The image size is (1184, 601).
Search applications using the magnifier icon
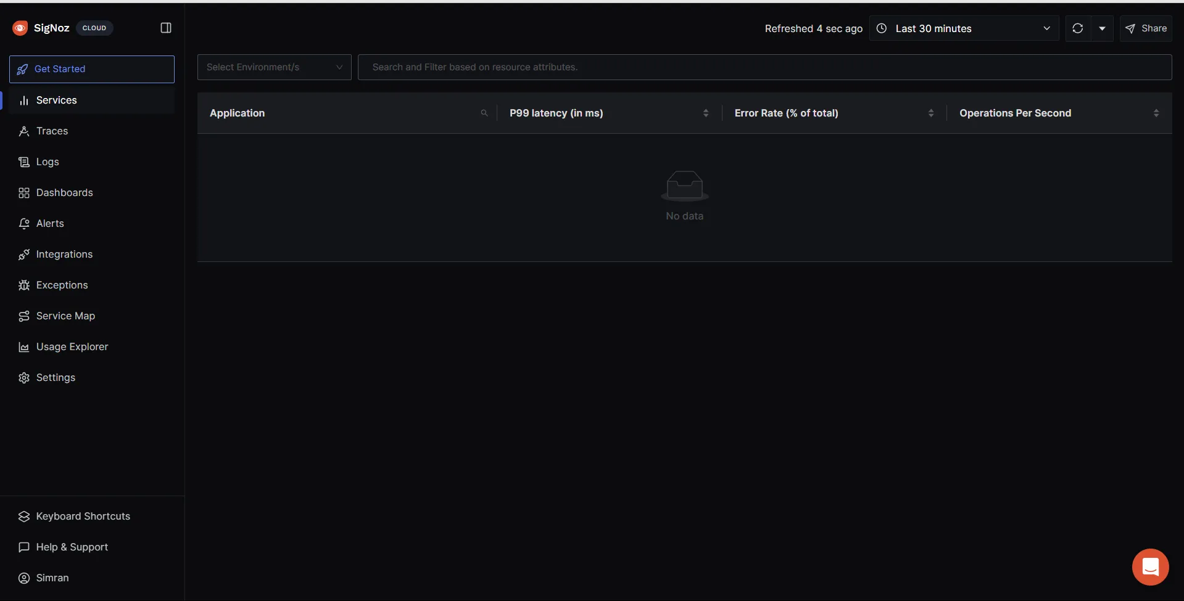click(484, 113)
